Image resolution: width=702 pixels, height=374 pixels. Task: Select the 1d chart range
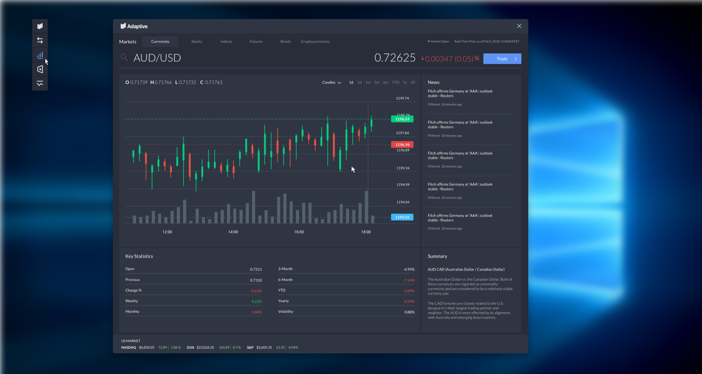coord(351,83)
